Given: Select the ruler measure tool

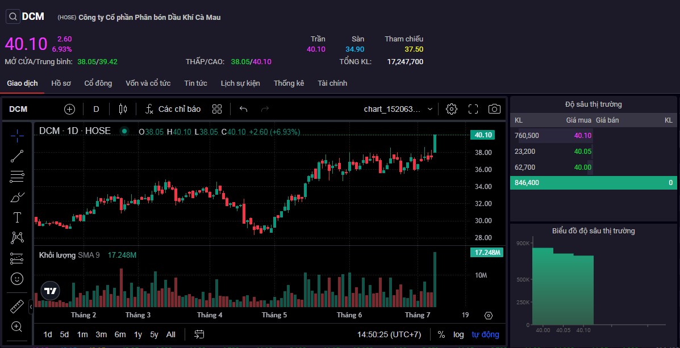Looking at the screenshot, I should 17,307.
